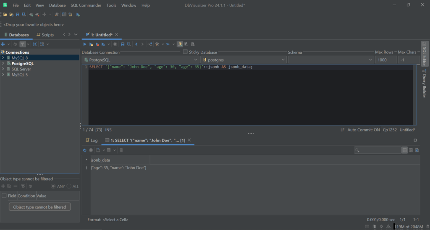Screen dimensions: 430x230
Task: Toggle the funnel filter icon in Databases tab
Action: pos(23,44)
